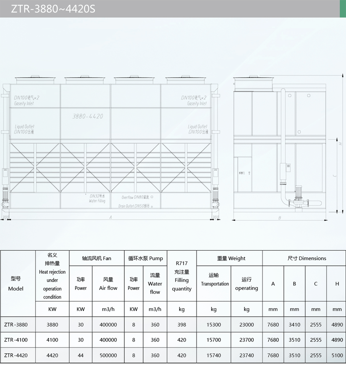The height and width of the screenshot is (365, 346).
Task: Click the dimension B label under the side view
Action: (279, 218)
